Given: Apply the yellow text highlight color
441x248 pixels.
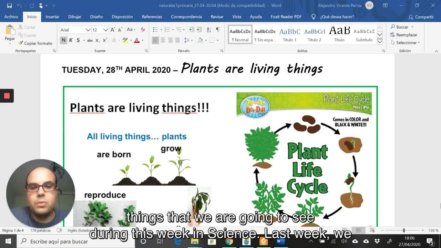Looking at the screenshot, I should click(x=125, y=40).
